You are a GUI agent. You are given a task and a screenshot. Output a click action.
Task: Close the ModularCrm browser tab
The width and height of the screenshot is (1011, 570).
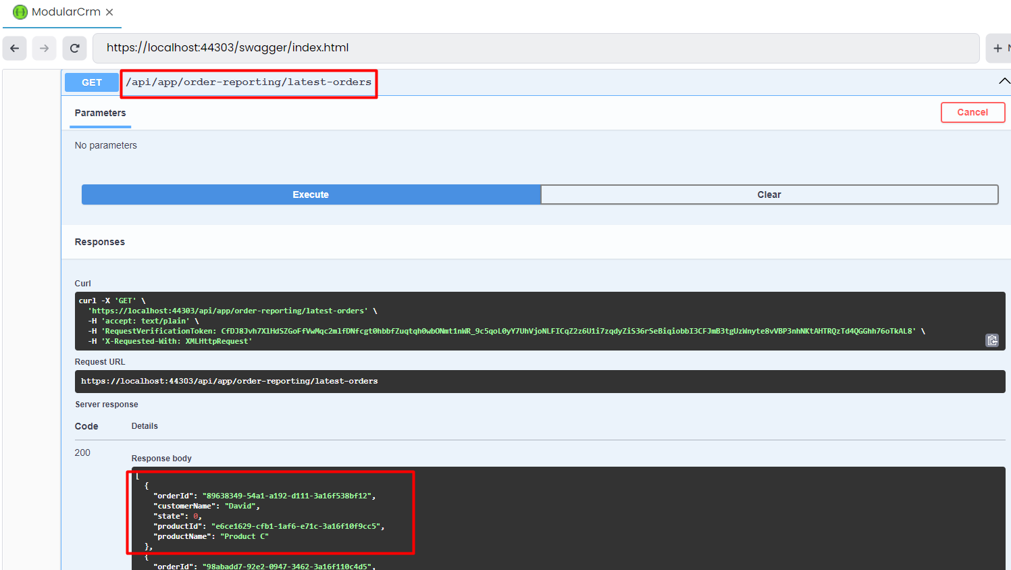point(109,11)
